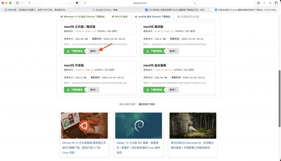Screen dimensions: 281x161
Task: Open the Debian 13 正式版 ISO 镜像 article link
Action: click(x=138, y=148)
